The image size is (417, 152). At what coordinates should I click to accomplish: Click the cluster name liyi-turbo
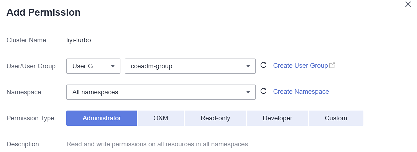pos(78,40)
